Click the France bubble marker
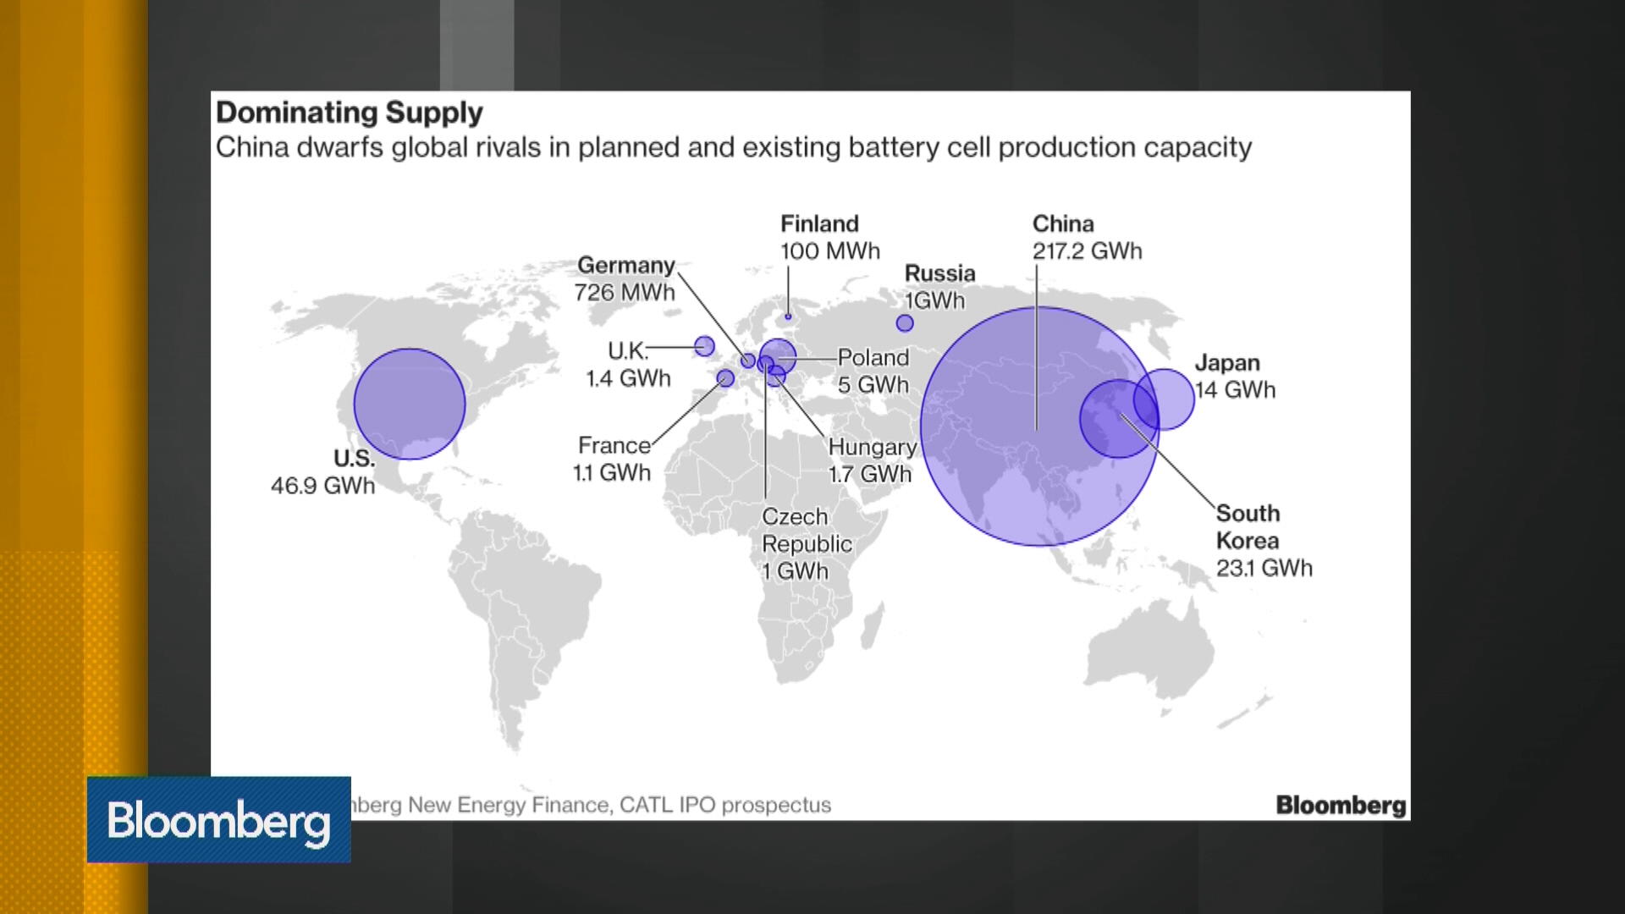This screenshot has width=1625, height=914. pos(725,378)
